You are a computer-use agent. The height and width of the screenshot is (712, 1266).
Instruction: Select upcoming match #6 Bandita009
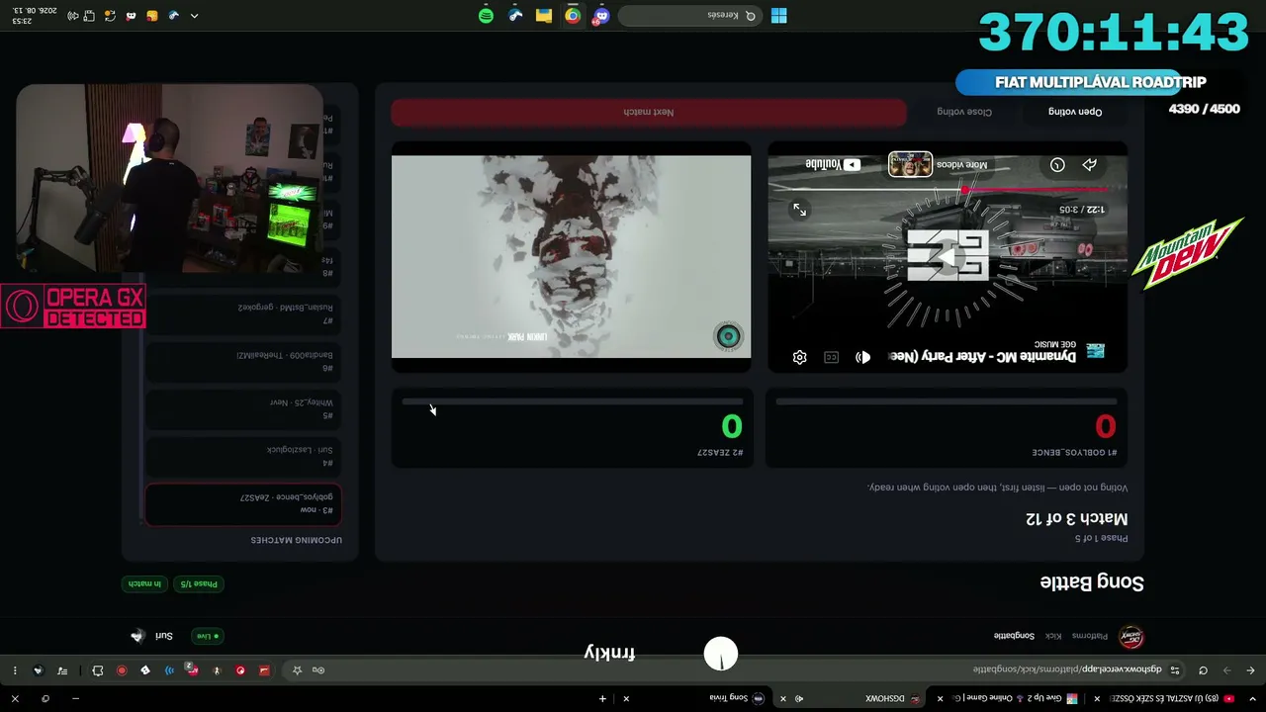pyautogui.click(x=243, y=361)
